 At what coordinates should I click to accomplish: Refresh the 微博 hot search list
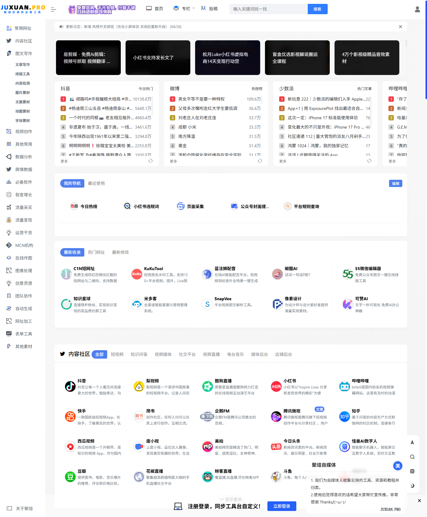pyautogui.click(x=260, y=161)
